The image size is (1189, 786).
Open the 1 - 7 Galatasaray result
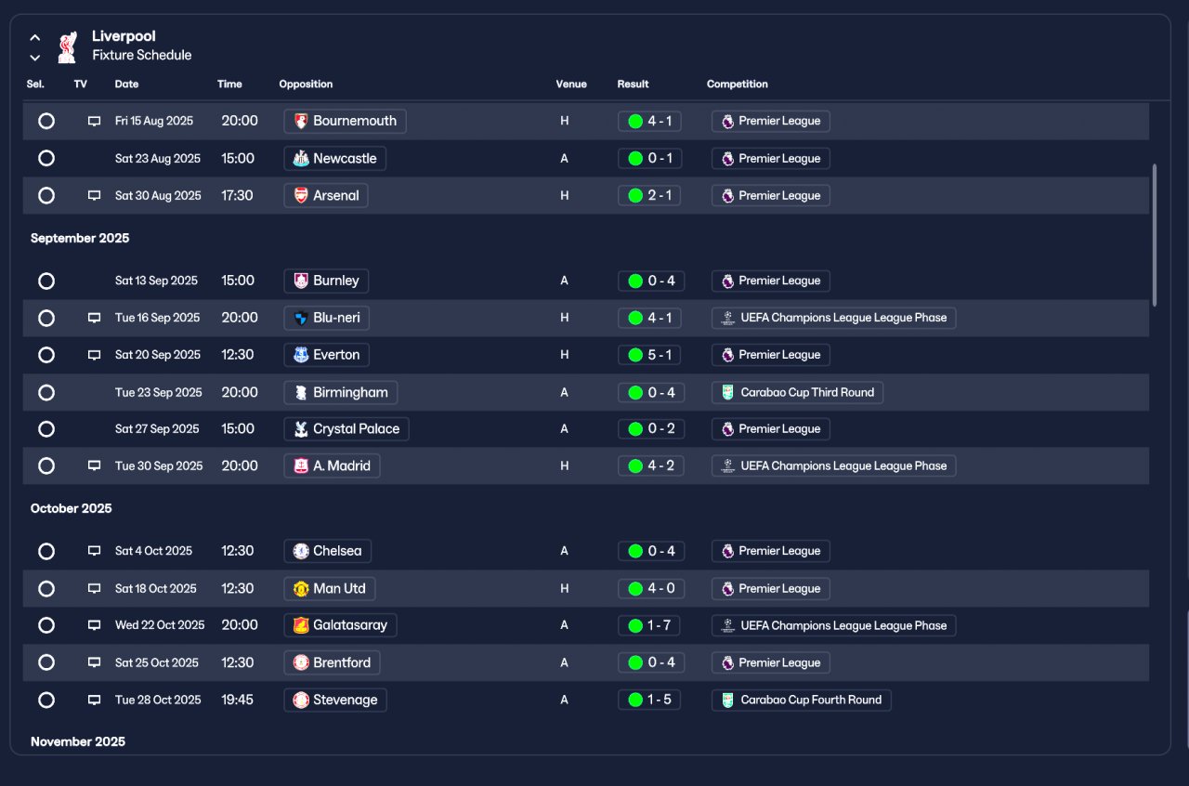coord(649,625)
